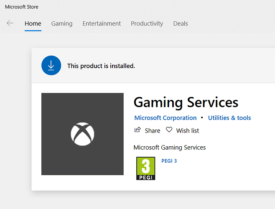Open the Entertainment tab
The height and width of the screenshot is (209, 275).
[x=102, y=23]
